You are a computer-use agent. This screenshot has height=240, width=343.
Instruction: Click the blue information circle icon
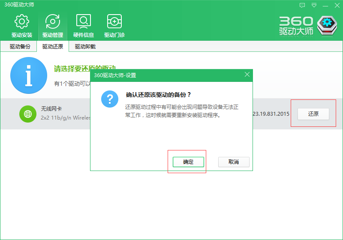pyautogui.click(x=29, y=75)
